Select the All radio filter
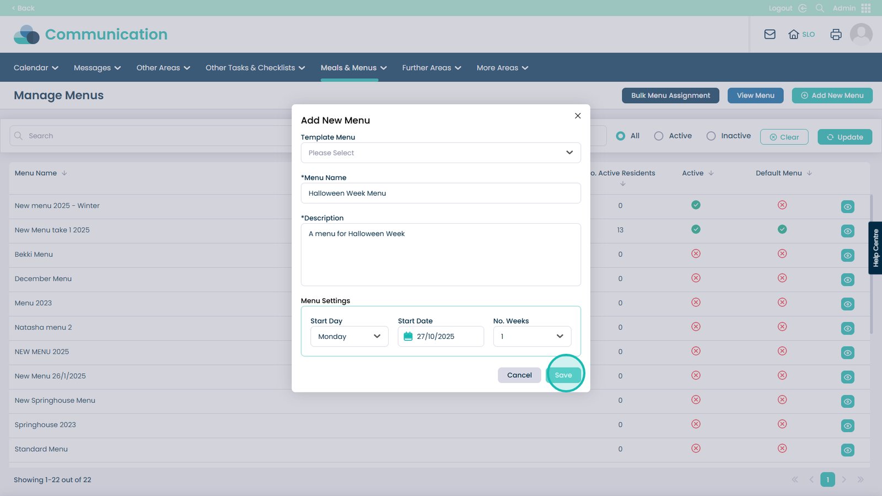Image resolution: width=882 pixels, height=496 pixels. tap(621, 136)
